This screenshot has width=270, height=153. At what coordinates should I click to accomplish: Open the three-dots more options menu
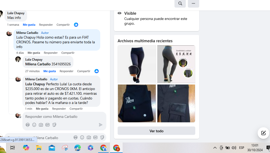[193, 3]
